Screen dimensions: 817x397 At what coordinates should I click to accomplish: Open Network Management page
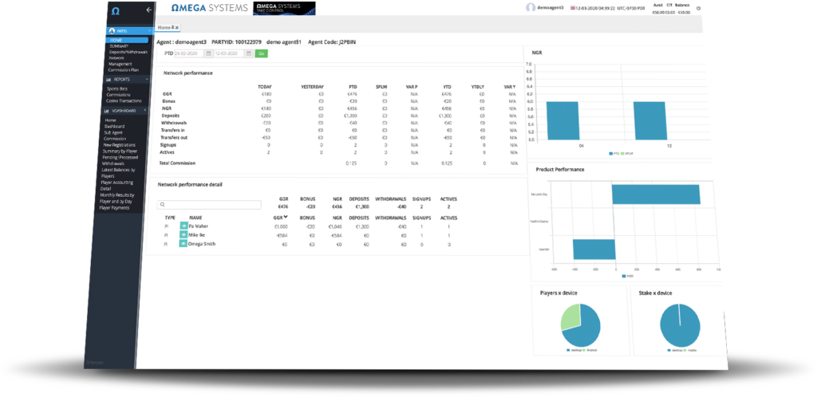120,61
